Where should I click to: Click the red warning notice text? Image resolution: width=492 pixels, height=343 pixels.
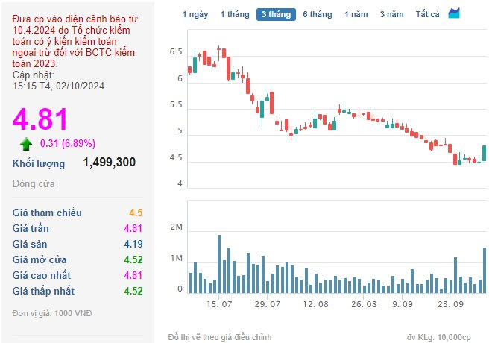[75, 42]
